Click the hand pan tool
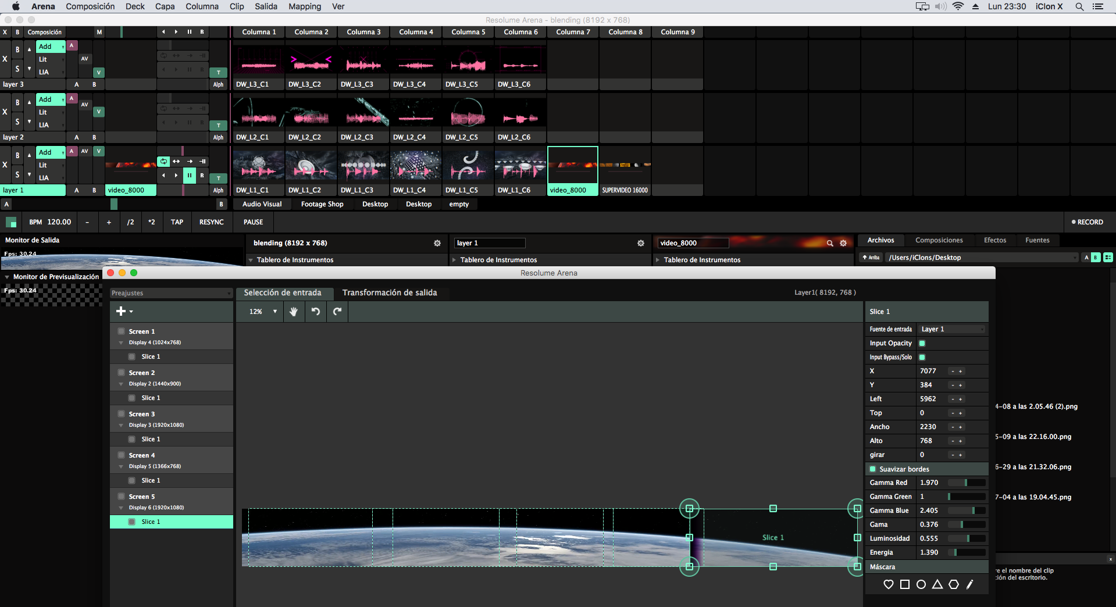 [x=294, y=312]
